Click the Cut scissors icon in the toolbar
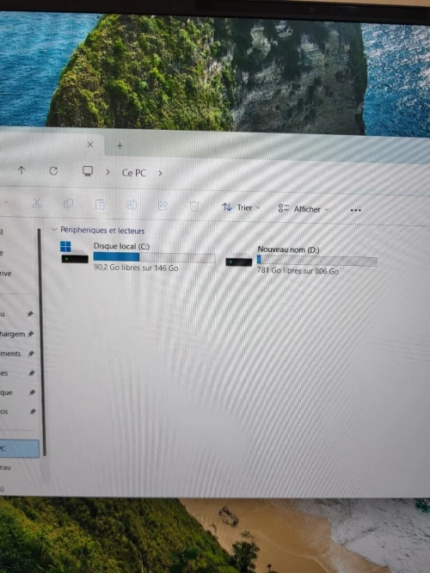Screen dimensions: 430x573 point(37,203)
